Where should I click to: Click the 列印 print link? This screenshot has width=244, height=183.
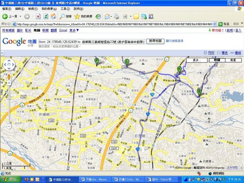(211, 53)
